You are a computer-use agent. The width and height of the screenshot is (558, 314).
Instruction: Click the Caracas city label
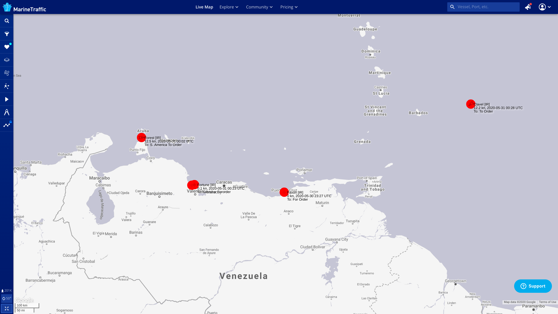[x=224, y=182]
